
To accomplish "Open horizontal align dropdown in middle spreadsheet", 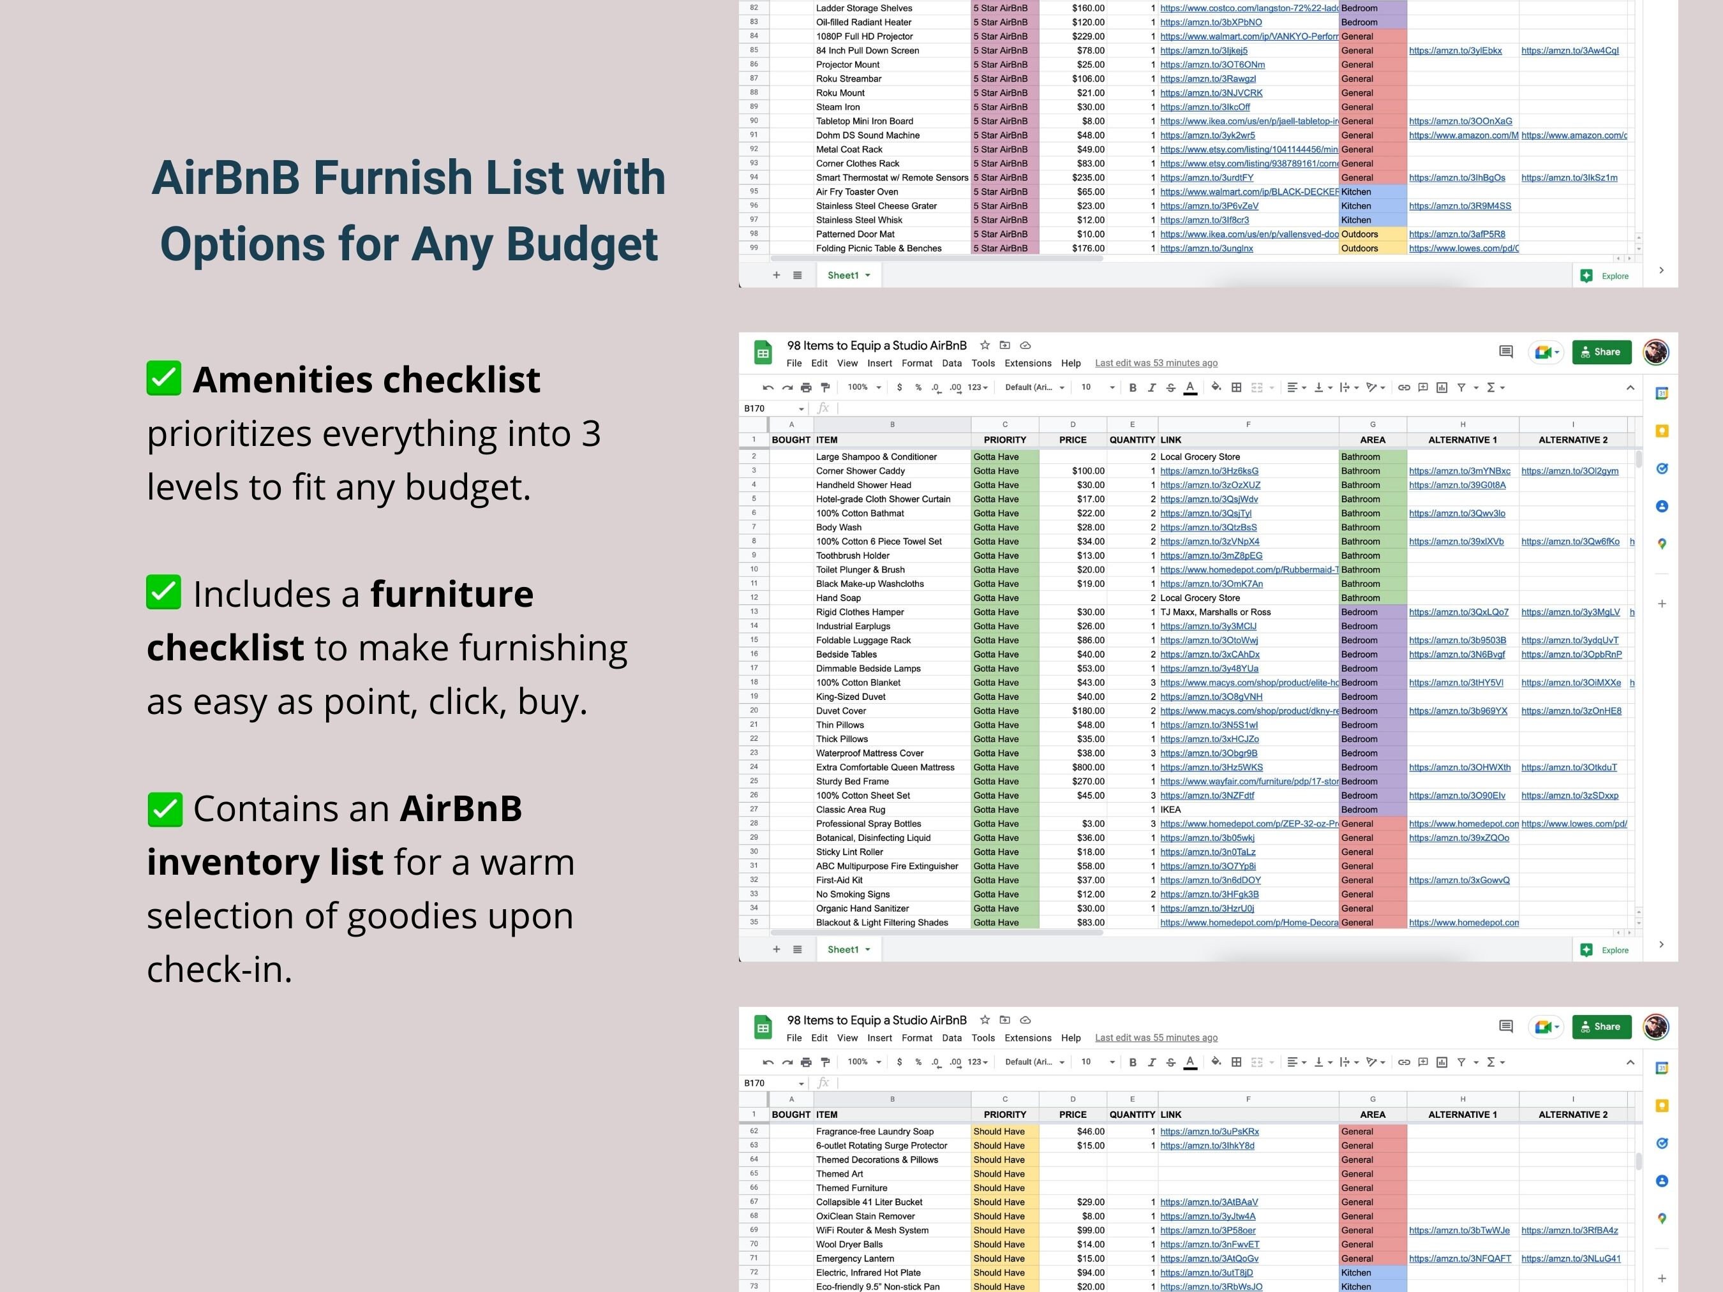I will pyautogui.click(x=1297, y=387).
